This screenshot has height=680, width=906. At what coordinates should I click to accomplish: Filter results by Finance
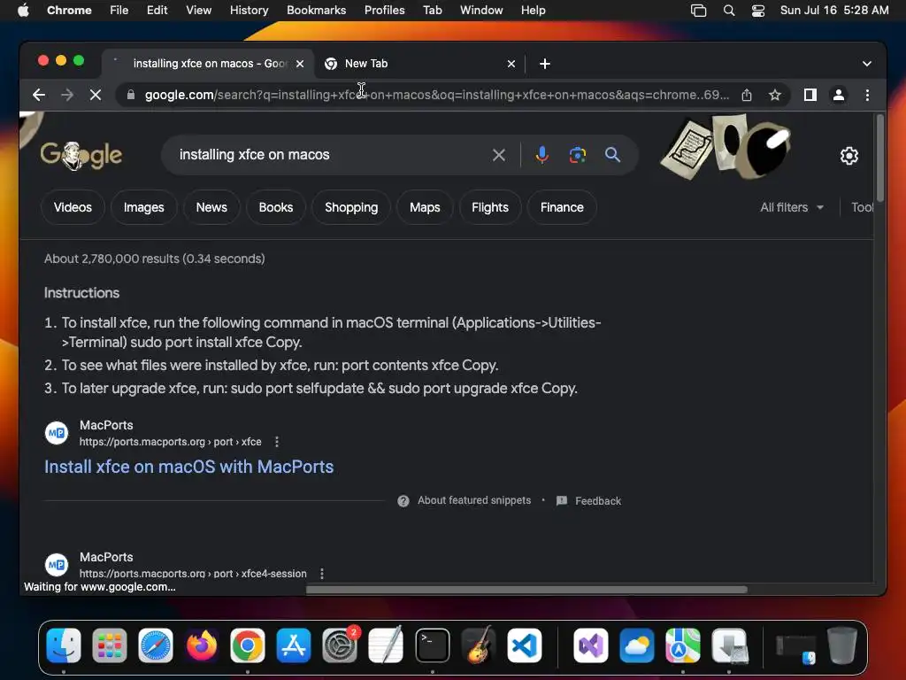pos(562,207)
